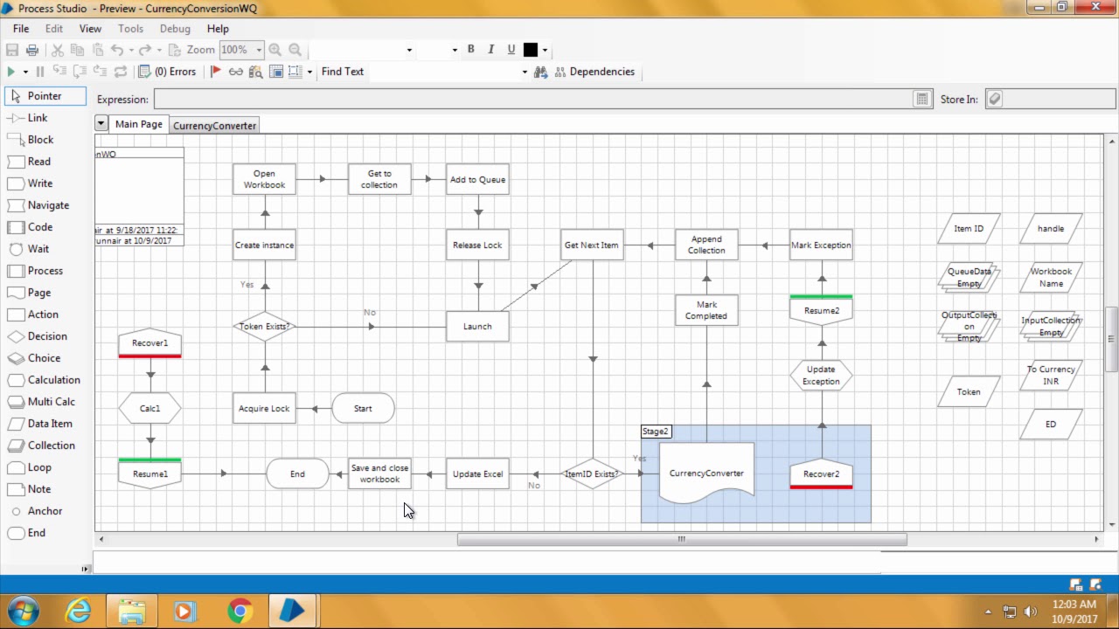
Task: Click the black font color swatch
Action: [531, 50]
